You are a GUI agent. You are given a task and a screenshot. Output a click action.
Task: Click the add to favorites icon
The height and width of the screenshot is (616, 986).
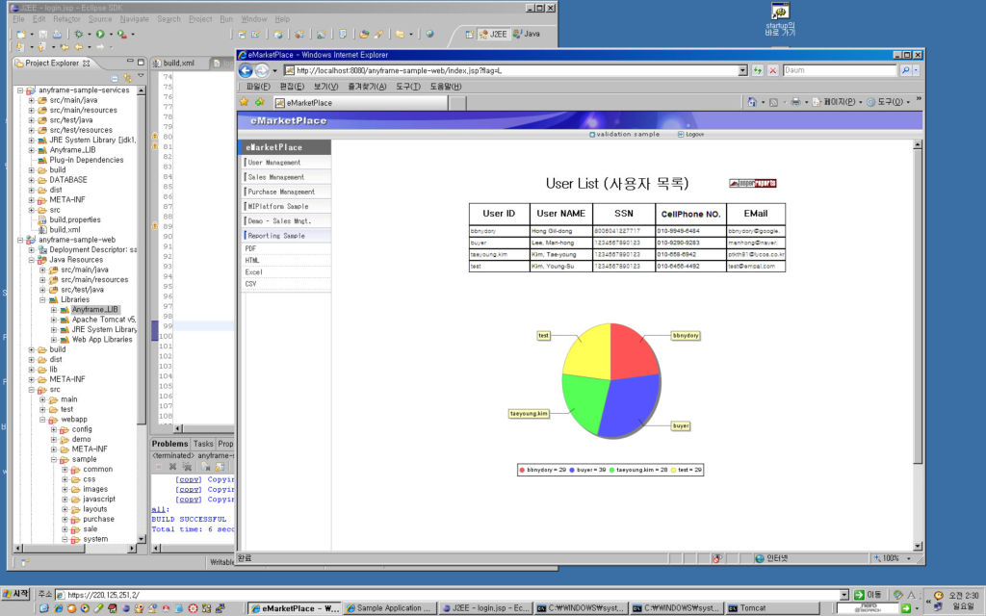pyautogui.click(x=259, y=102)
